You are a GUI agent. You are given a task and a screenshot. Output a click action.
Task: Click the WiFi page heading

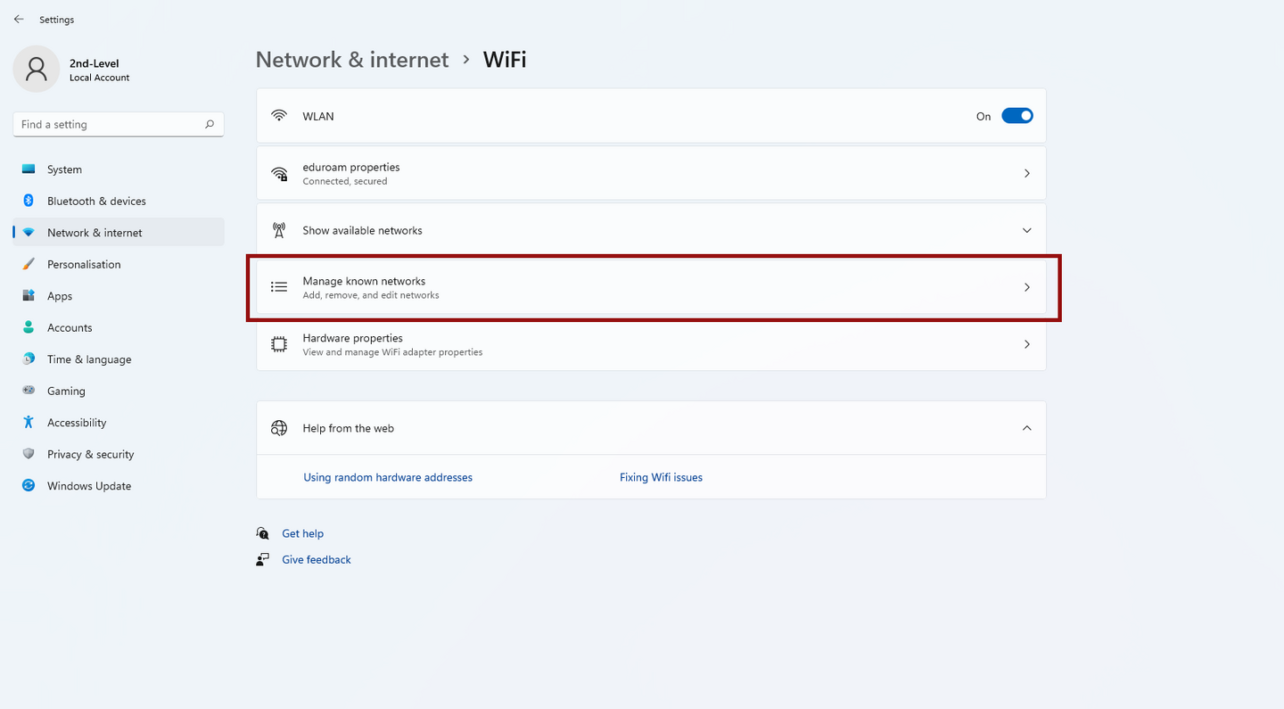pyautogui.click(x=505, y=60)
